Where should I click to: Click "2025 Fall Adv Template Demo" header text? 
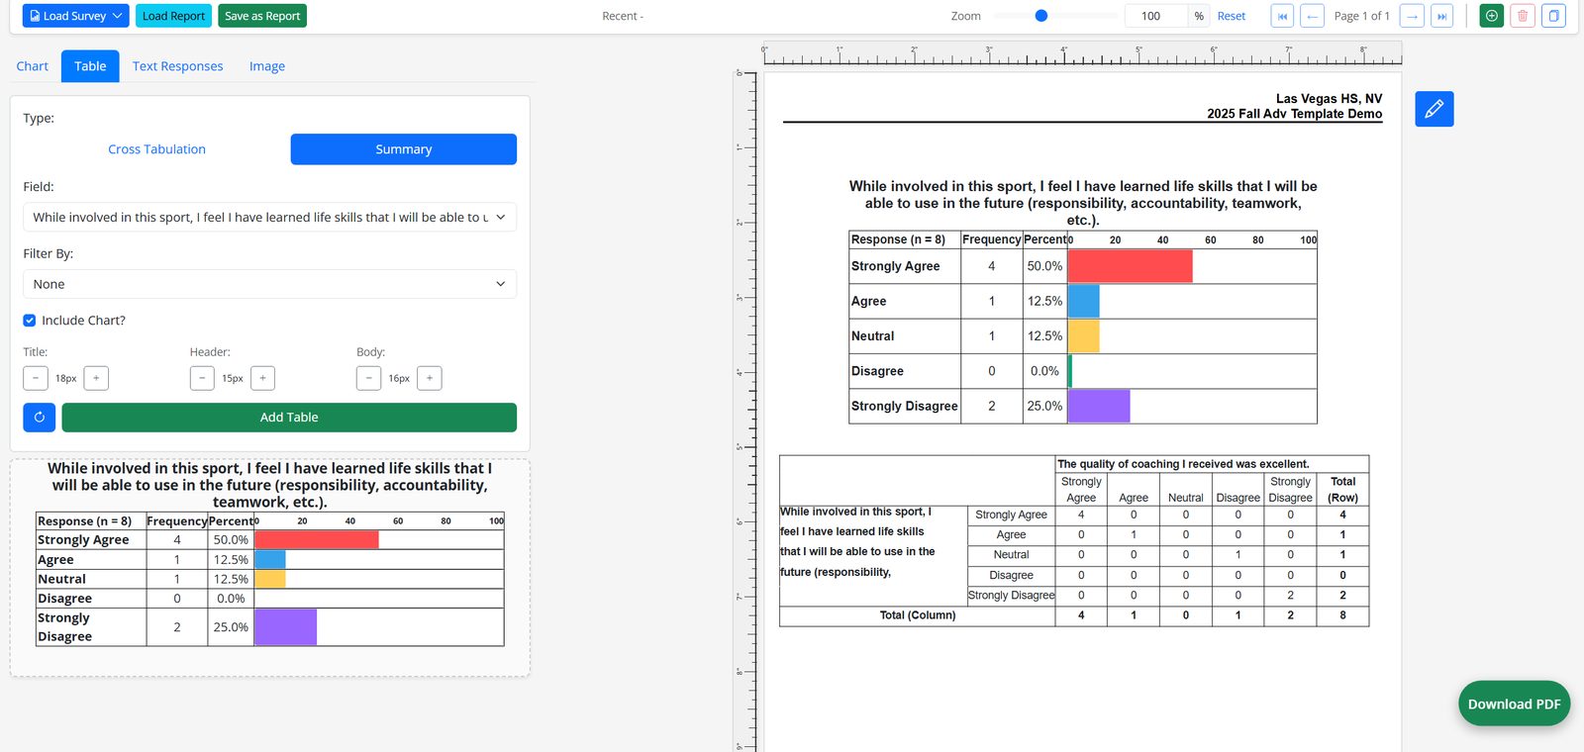tap(1294, 114)
